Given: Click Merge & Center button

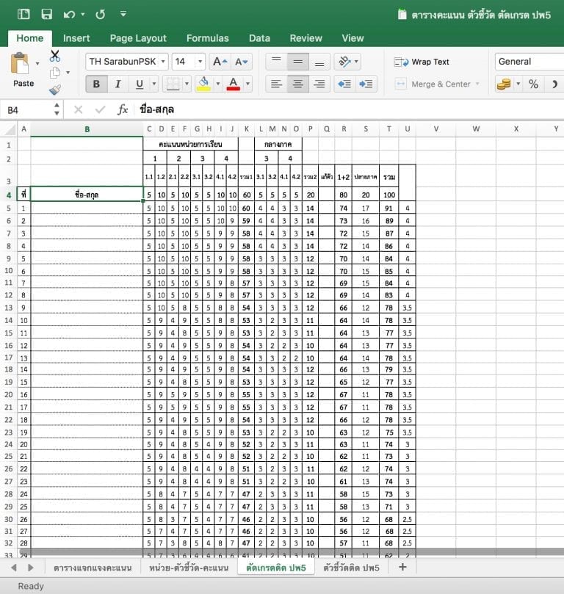Looking at the screenshot, I should (x=433, y=84).
